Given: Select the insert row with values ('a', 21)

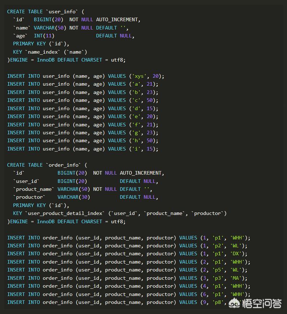Looking at the screenshot, I should click(x=83, y=84).
